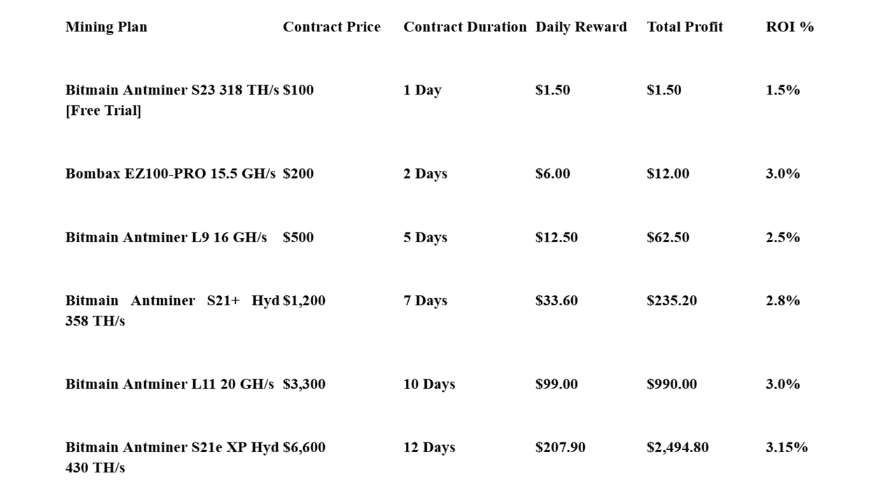Click the Contract Price column header
Image resolution: width=896 pixels, height=504 pixels.
tap(331, 27)
